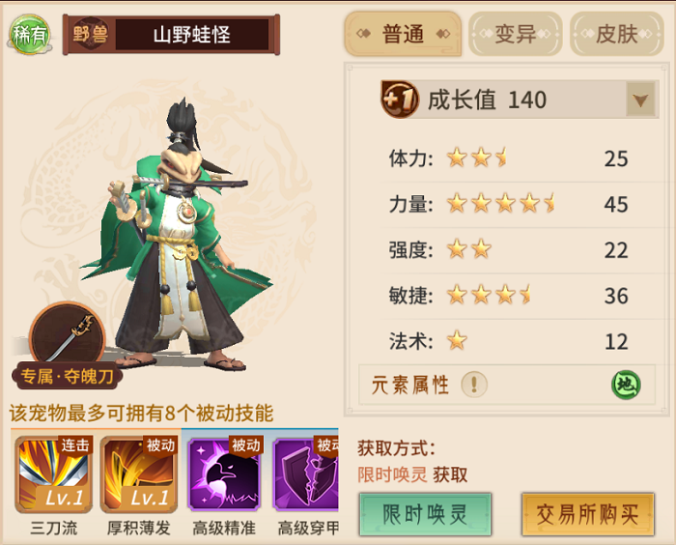
Task: Expand the 成长值 dropdown arrow
Action: (x=640, y=100)
